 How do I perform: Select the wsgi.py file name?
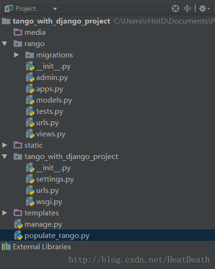[x=49, y=202]
